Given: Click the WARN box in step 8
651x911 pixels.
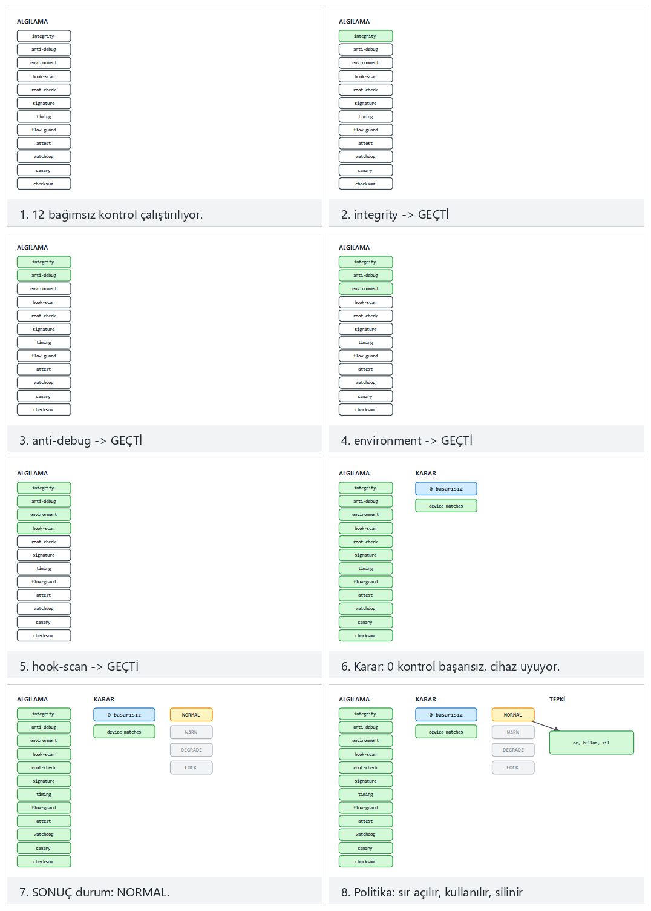Looking at the screenshot, I should pyautogui.click(x=513, y=732).
